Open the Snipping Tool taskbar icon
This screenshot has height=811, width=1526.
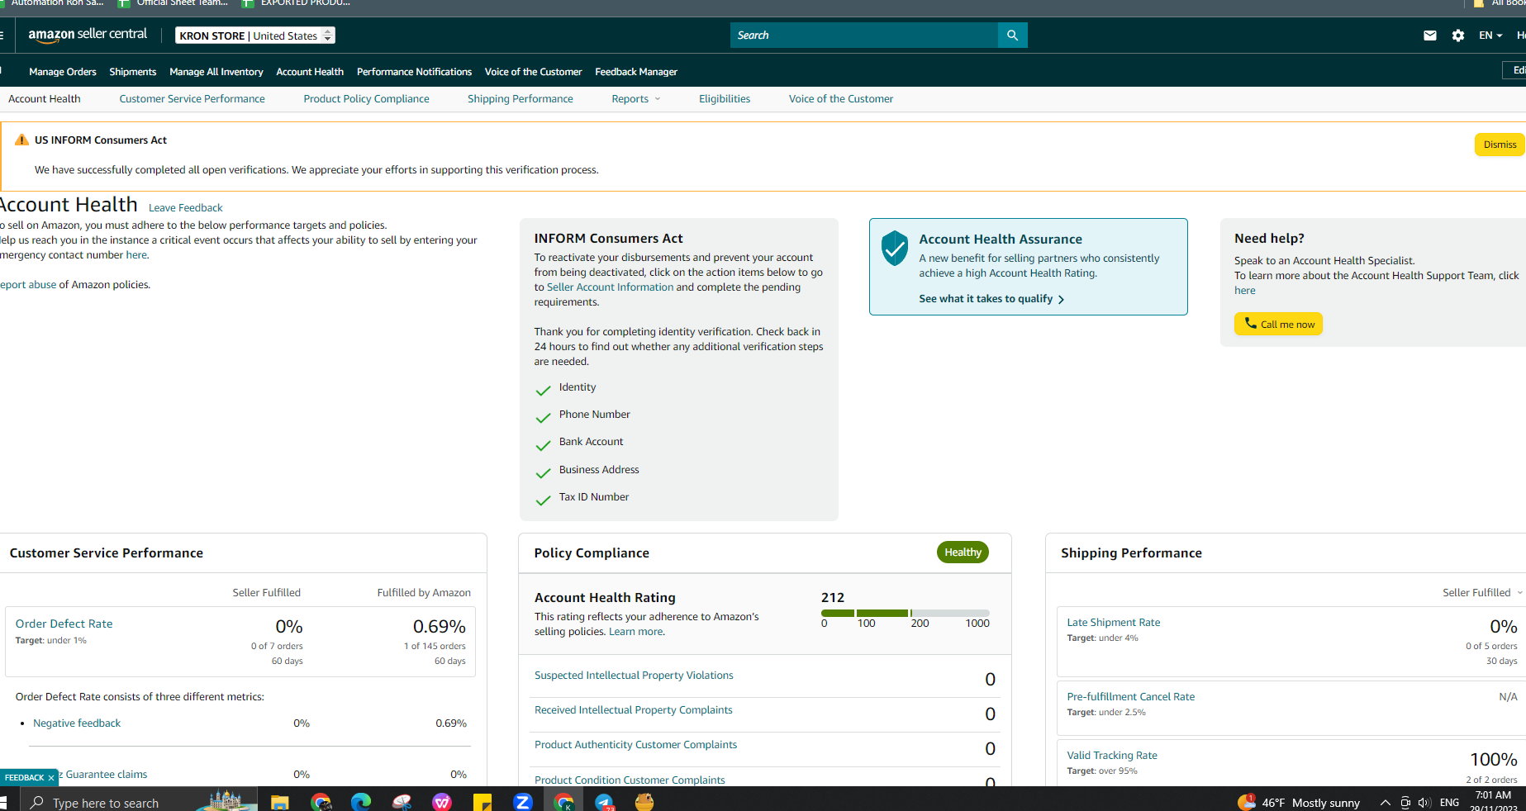tap(402, 802)
